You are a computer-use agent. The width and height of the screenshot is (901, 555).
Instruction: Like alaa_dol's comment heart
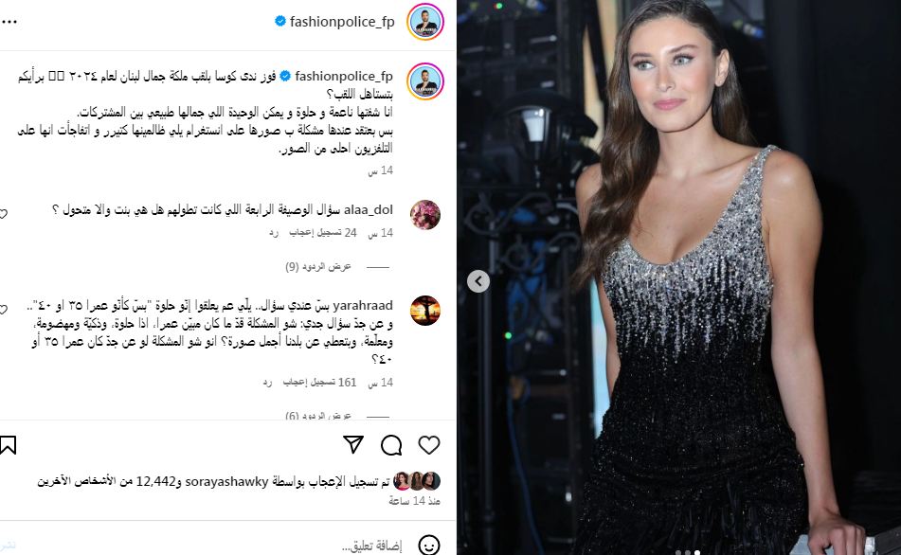click(4, 214)
